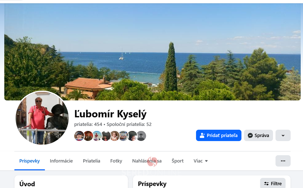Open the priatelia: 454 friends link
Image resolution: width=303 pixels, height=188 pixels.
88,124
